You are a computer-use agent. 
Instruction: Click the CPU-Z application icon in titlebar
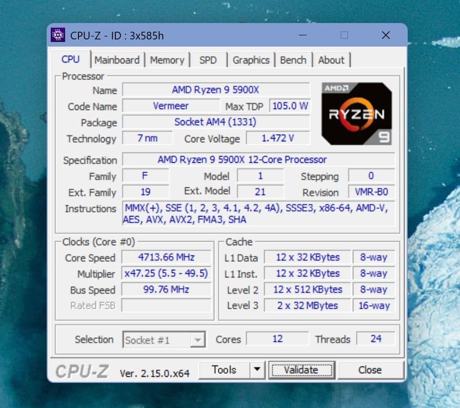coord(57,35)
